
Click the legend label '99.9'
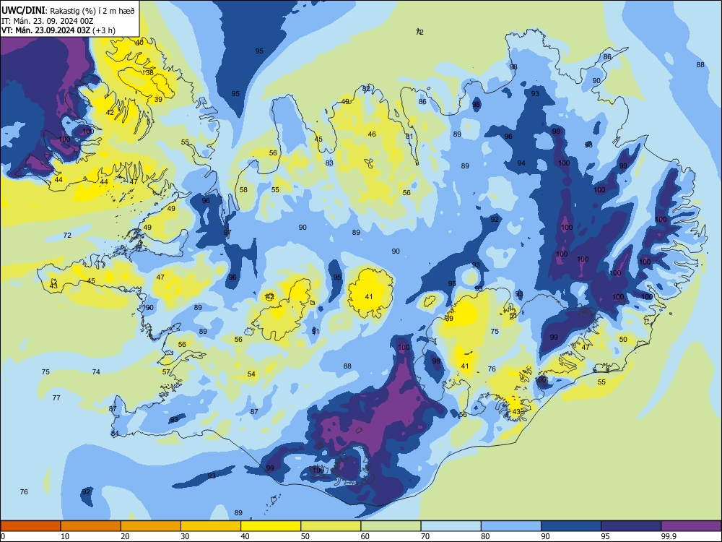[668, 536]
